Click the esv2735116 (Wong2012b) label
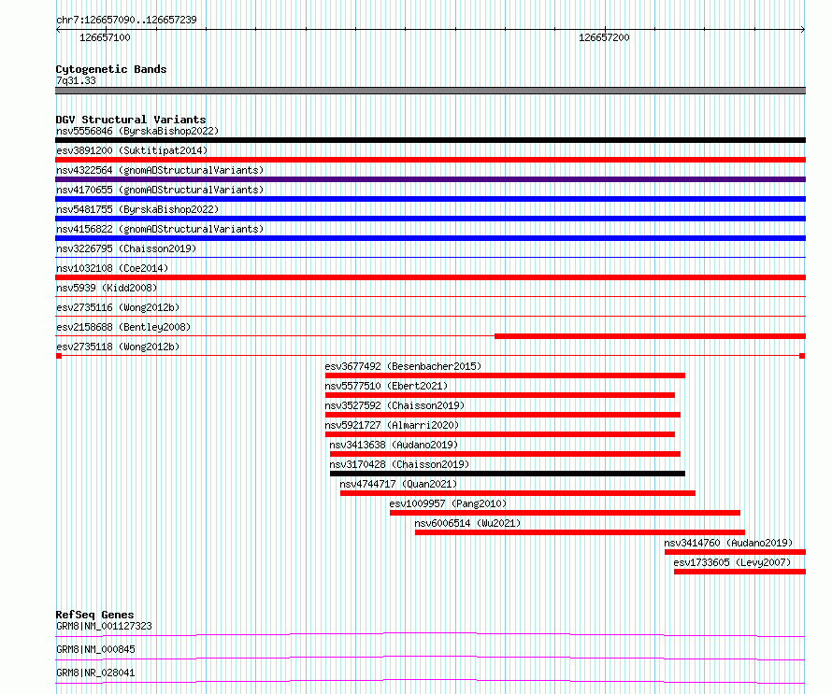This screenshot has height=694, width=832. tap(118, 307)
